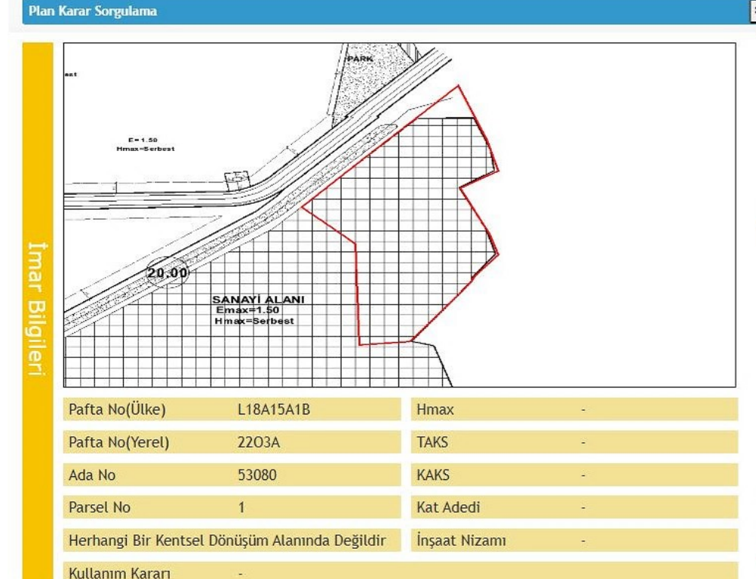This screenshot has height=579, width=756.
Task: Click the SANAYİ ALANI label on map
Action: (x=258, y=300)
